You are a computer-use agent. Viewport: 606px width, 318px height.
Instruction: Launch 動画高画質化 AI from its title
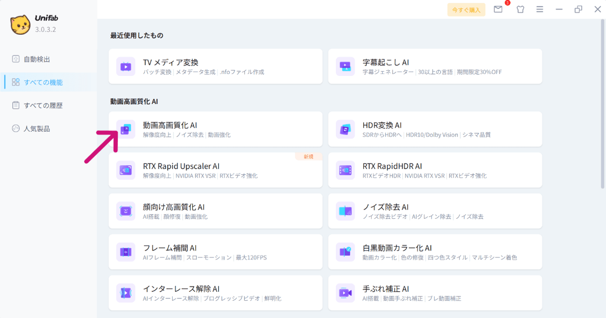(170, 125)
